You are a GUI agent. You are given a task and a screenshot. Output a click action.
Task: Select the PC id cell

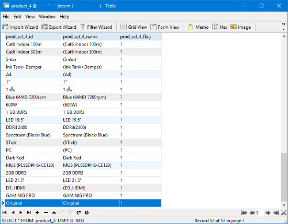[33, 150]
